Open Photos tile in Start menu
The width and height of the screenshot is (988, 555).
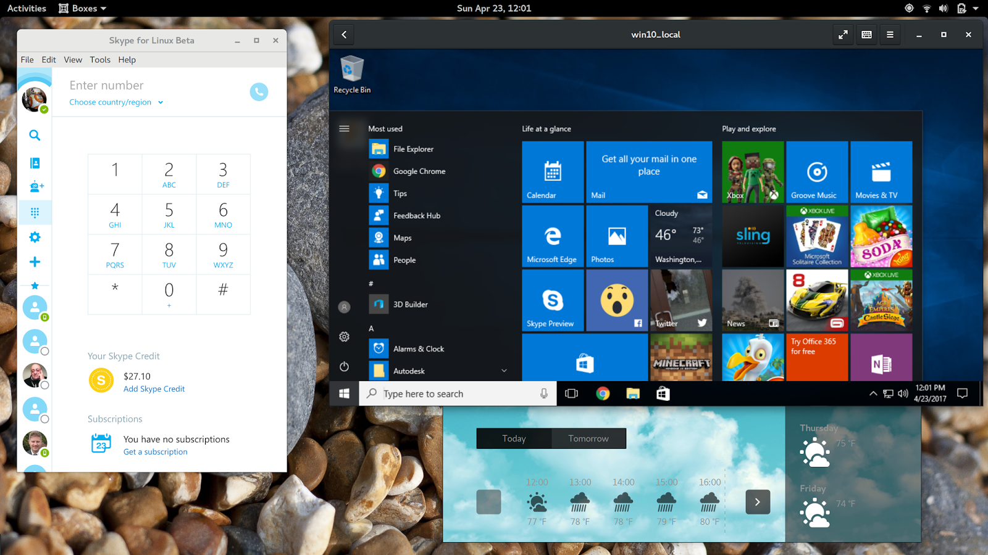(x=617, y=236)
